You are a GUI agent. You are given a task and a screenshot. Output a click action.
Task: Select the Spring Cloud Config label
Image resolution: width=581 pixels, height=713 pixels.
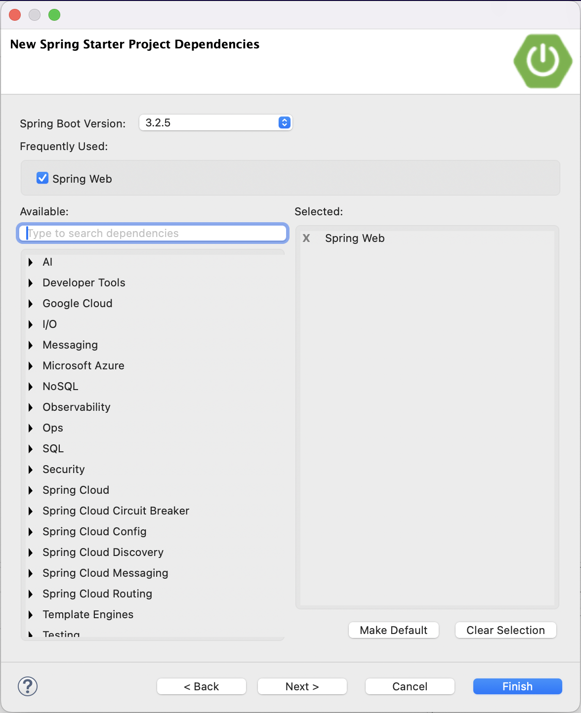point(94,532)
